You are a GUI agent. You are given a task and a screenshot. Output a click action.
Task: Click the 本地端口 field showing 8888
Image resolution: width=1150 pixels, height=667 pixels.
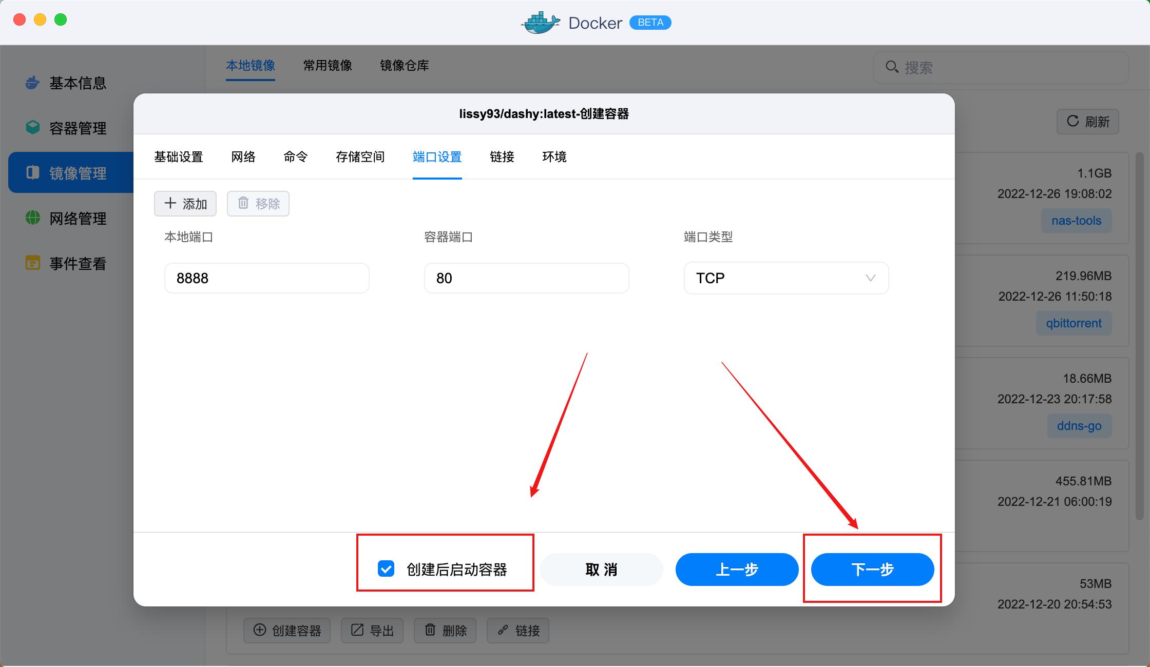(x=266, y=278)
